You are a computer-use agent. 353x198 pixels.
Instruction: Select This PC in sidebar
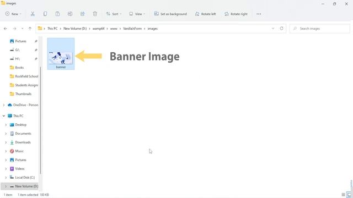click(x=18, y=116)
